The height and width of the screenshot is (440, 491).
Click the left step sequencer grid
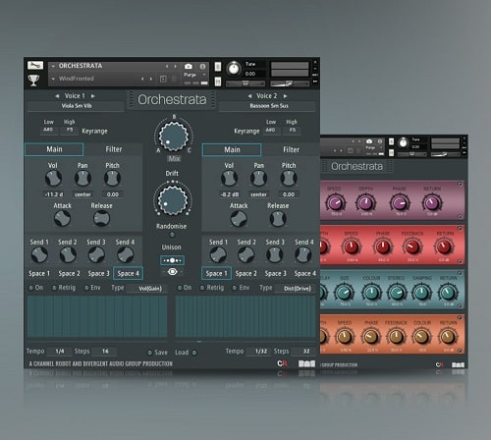(97, 316)
